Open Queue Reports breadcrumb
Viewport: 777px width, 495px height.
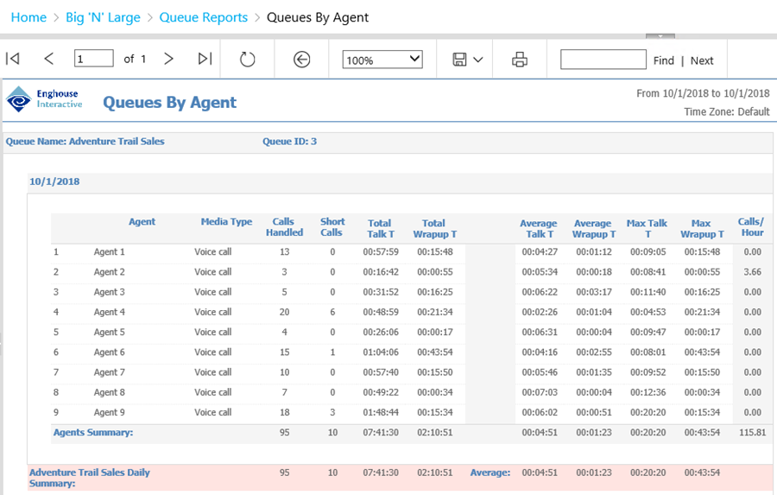pyautogui.click(x=204, y=17)
